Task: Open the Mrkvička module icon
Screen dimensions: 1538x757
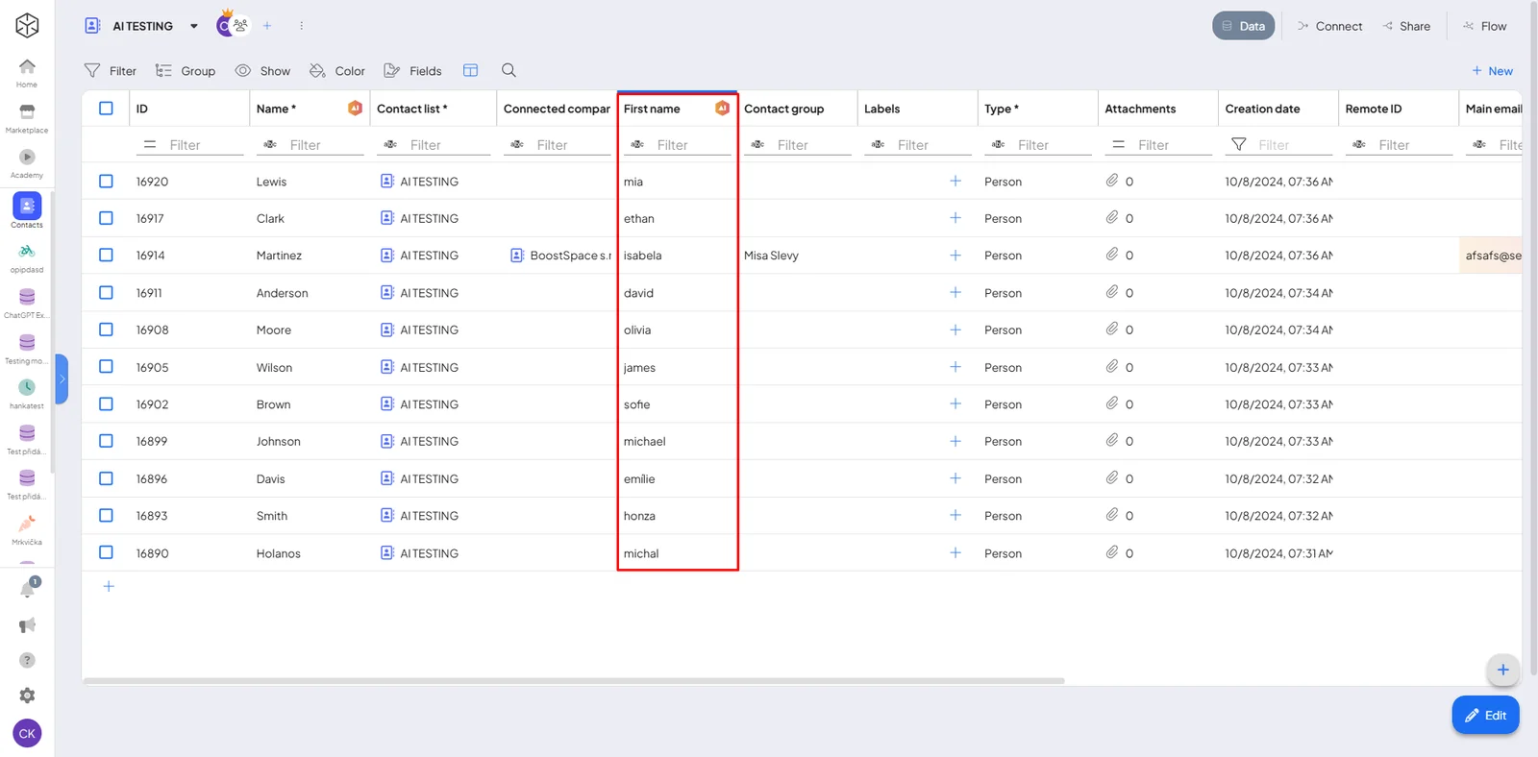Action: tap(27, 529)
